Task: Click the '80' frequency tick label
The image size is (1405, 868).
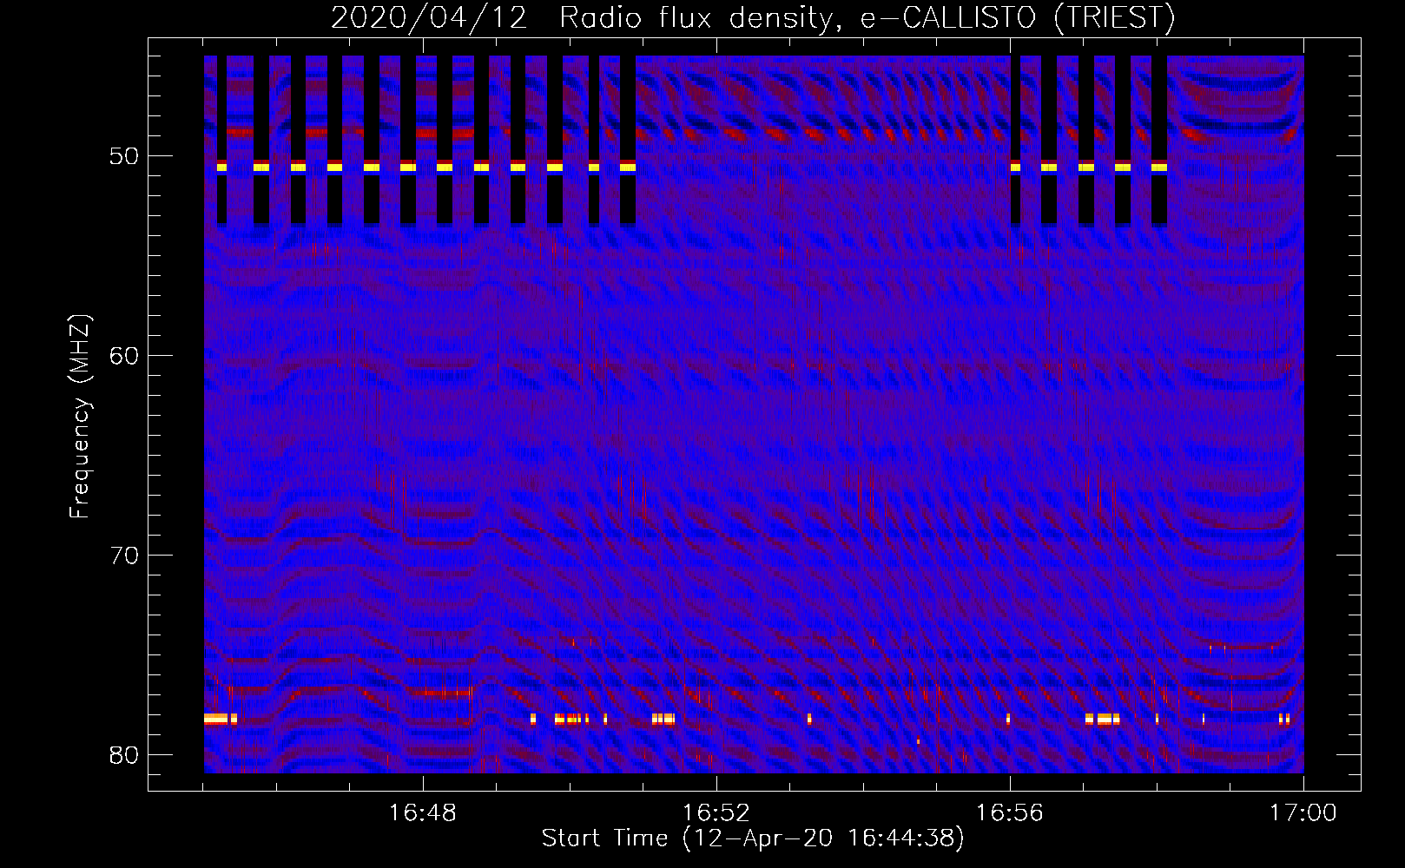Action: click(x=125, y=755)
